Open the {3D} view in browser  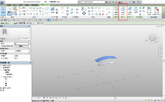[7, 72]
